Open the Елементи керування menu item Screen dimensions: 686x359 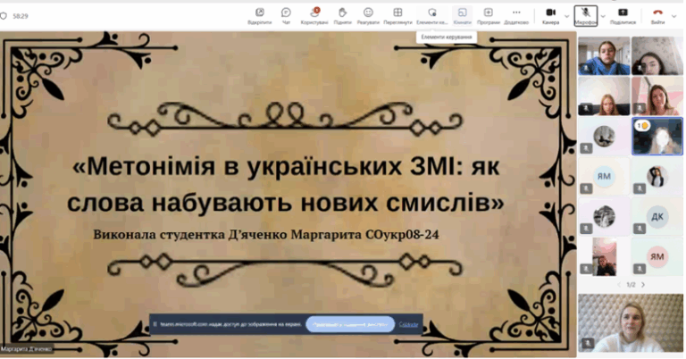point(431,14)
